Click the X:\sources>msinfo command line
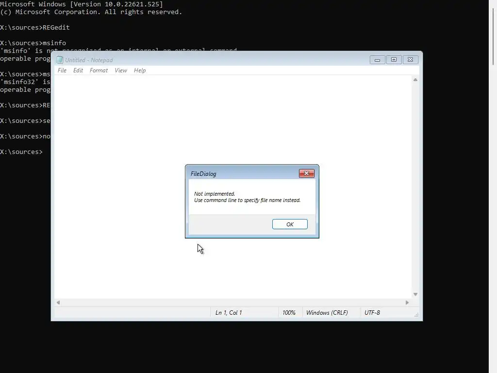 click(33, 43)
